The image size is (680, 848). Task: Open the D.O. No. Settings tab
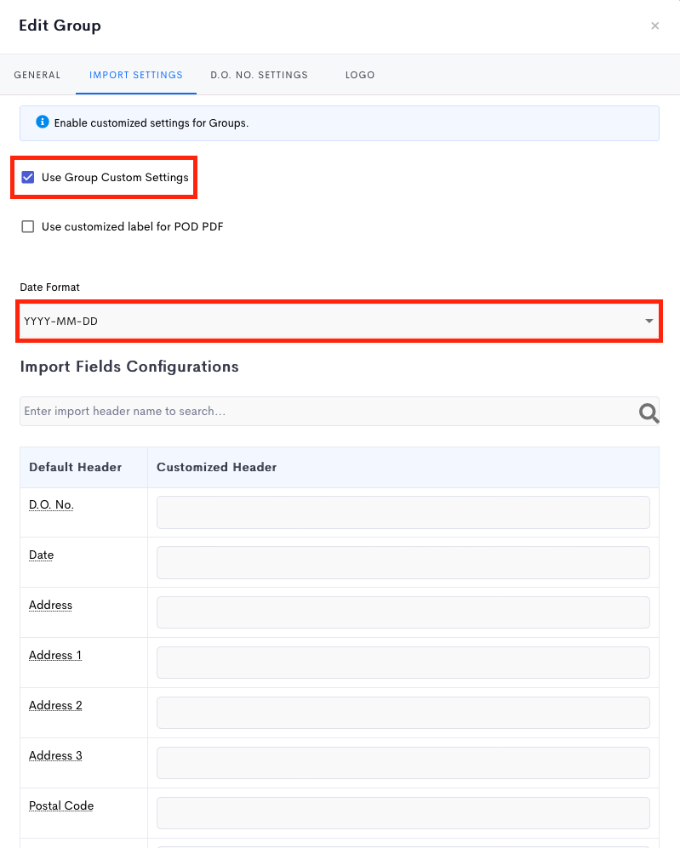[x=259, y=75]
